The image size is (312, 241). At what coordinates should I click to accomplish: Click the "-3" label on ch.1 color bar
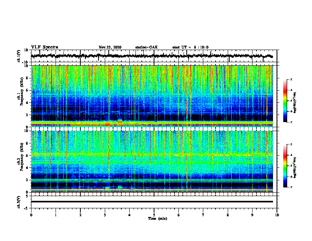click(290, 80)
